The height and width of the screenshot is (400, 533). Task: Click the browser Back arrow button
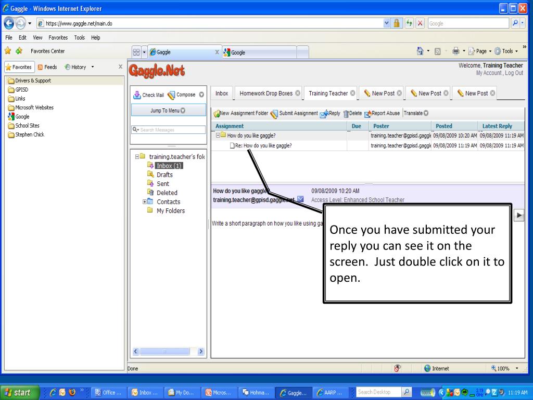(x=9, y=23)
